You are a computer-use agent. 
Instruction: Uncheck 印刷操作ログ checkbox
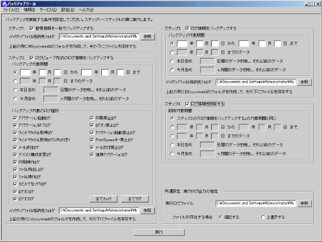click(15, 162)
